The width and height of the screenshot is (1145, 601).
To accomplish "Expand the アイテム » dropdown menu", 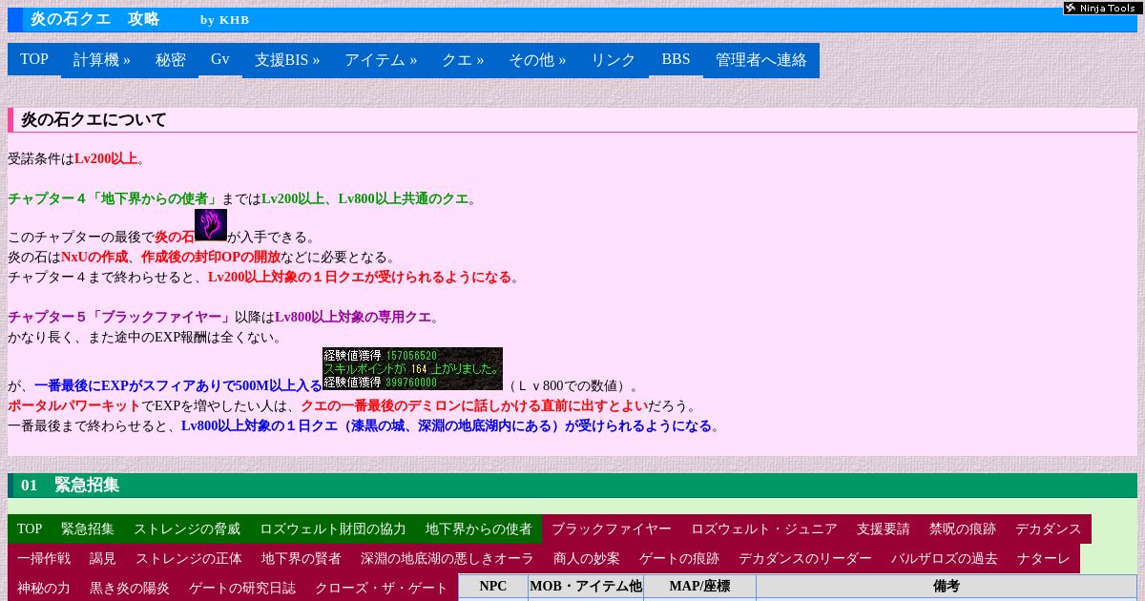I will coord(381,59).
